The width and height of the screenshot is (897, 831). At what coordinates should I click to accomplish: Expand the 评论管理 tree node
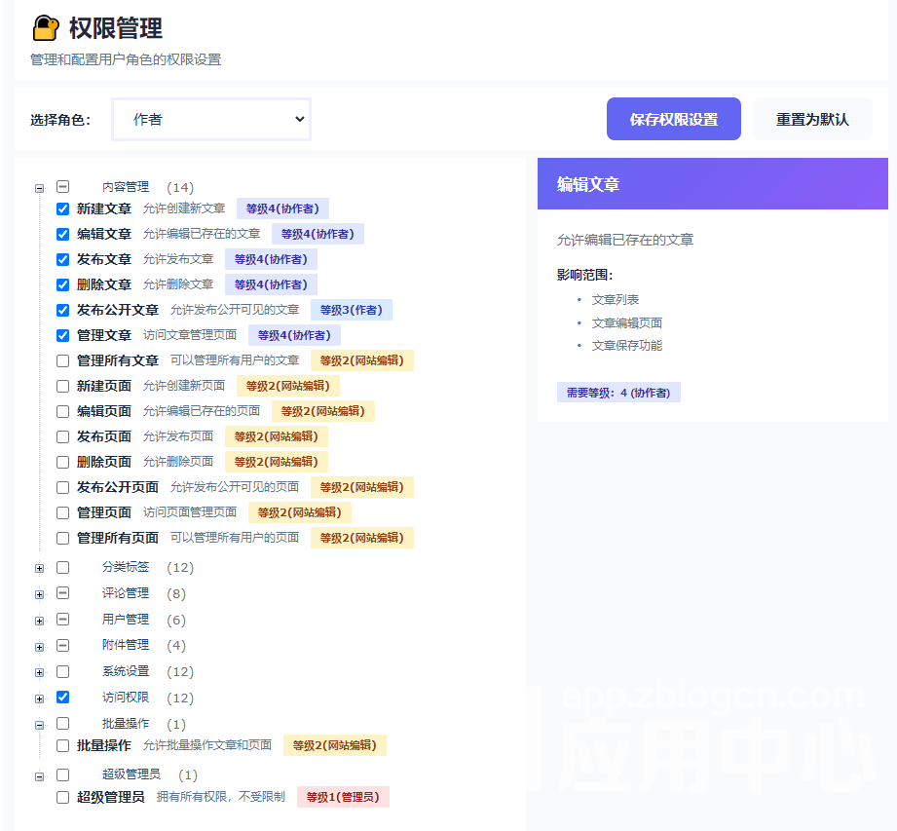point(40,594)
